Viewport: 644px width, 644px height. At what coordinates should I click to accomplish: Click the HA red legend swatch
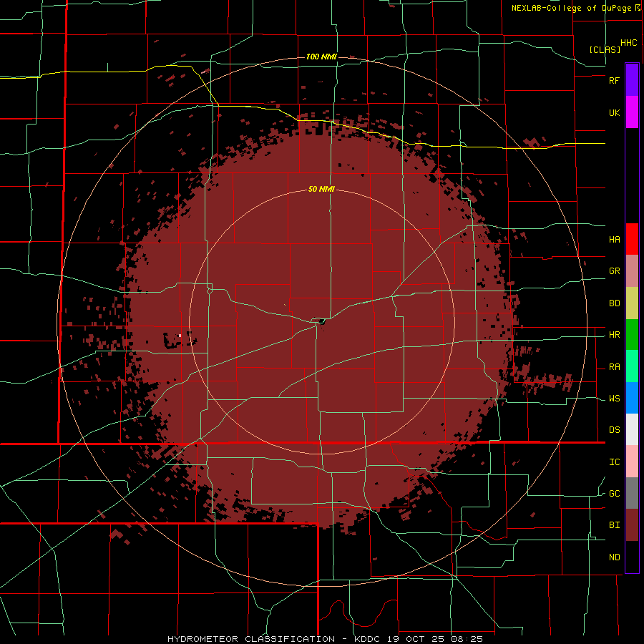632,239
